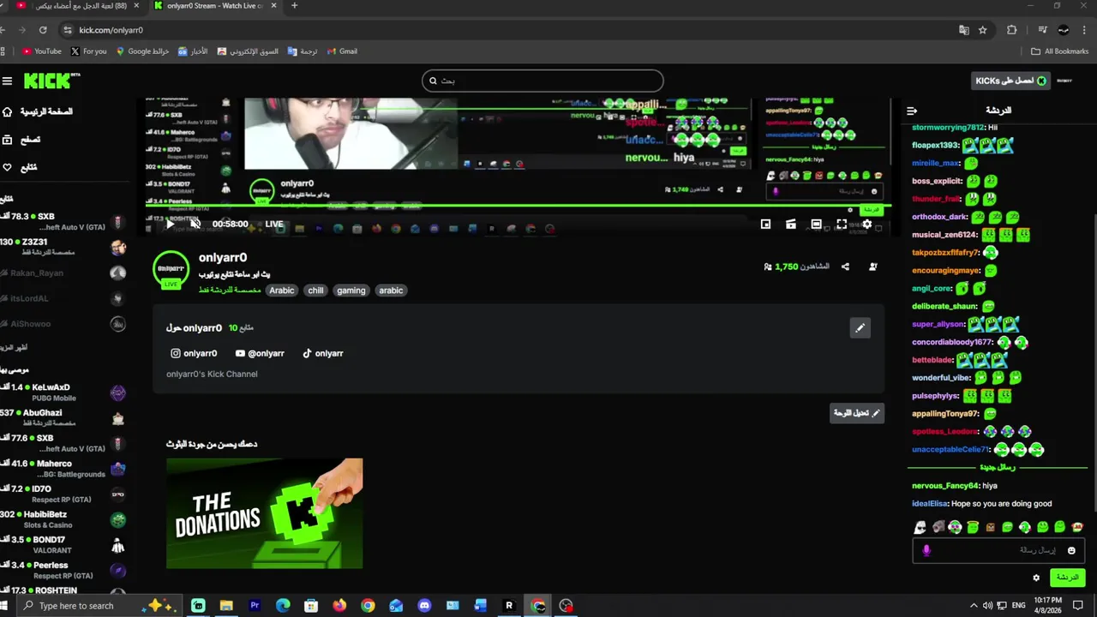This screenshot has width=1097, height=617.
Task: Open Maherco recommended channel
Action: point(63,469)
